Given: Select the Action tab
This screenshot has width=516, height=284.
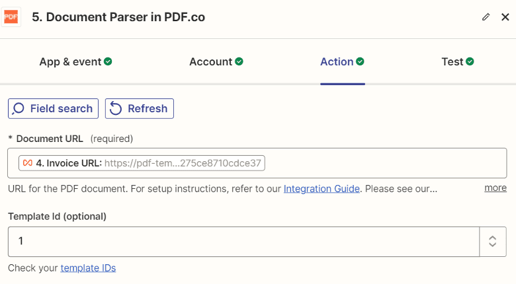Looking at the screenshot, I should coord(342,62).
